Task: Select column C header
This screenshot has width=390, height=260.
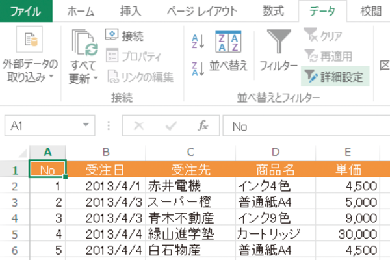Action: [190, 152]
